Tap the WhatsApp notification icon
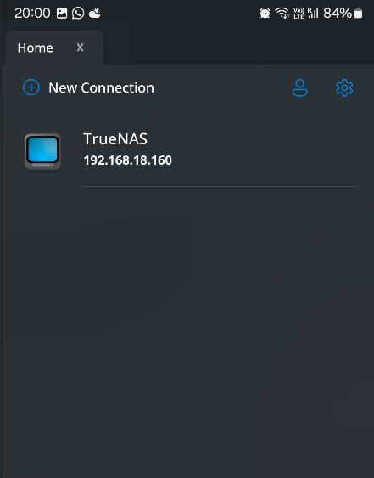Viewport: 374px width, 478px height. [x=78, y=13]
